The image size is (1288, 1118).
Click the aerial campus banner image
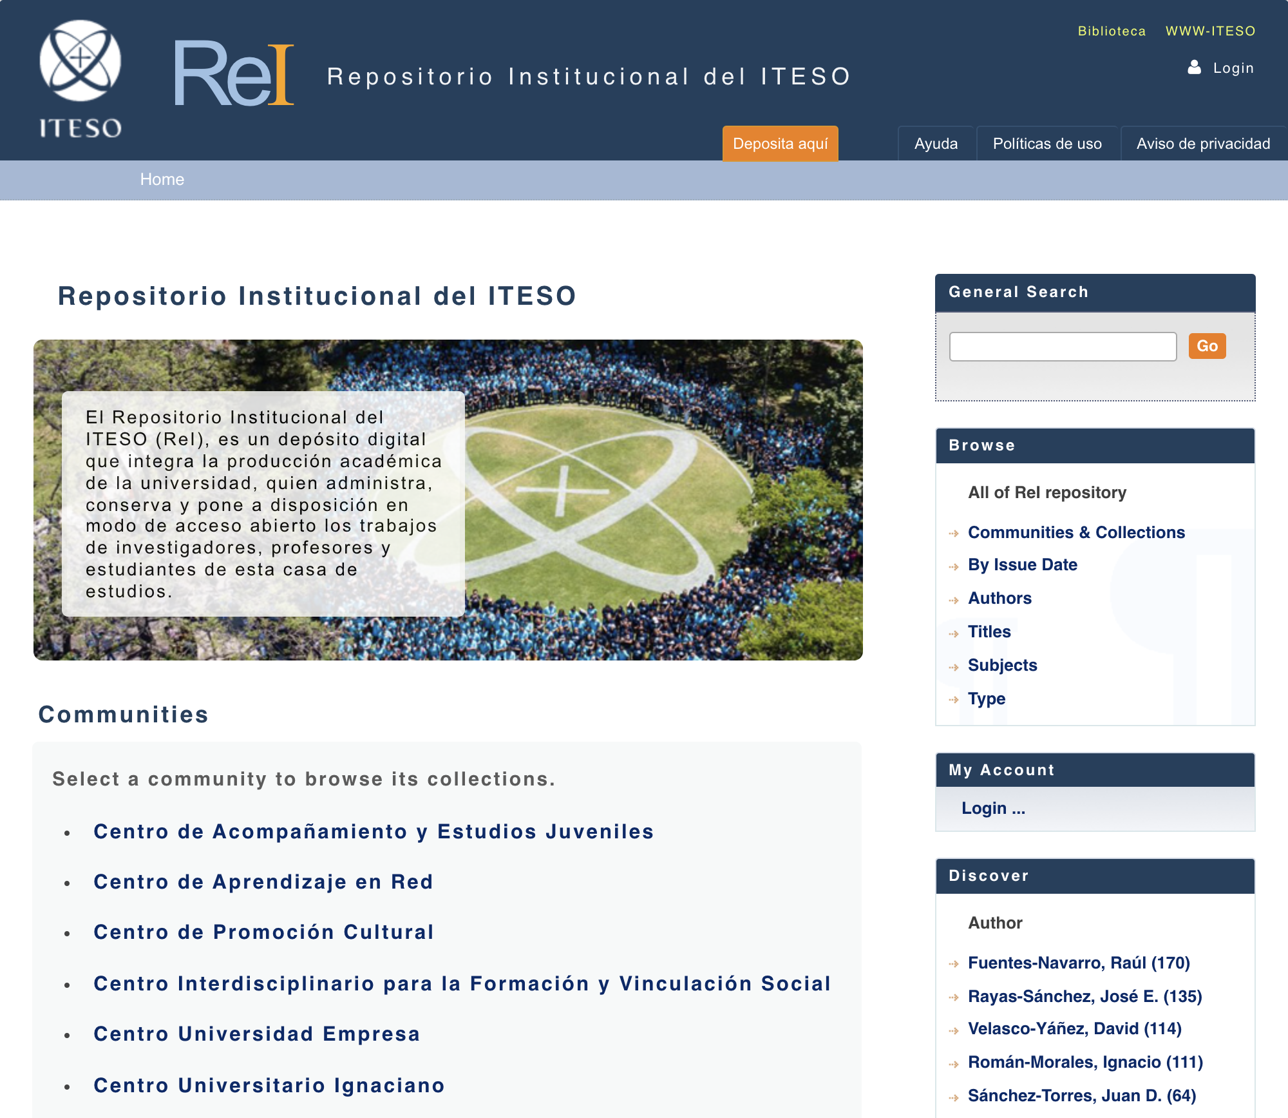coord(663,500)
